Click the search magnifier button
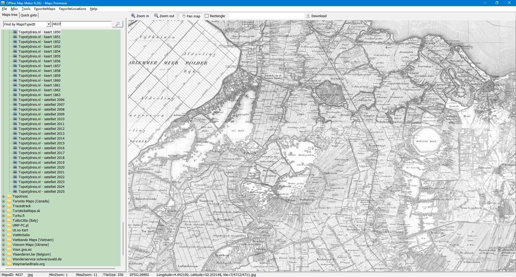516x277 pixels. click(x=117, y=24)
